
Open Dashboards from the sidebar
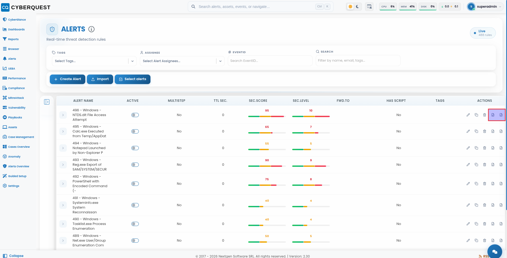14,29
